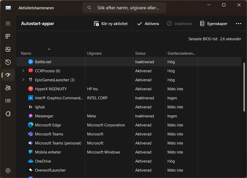Image resolution: width=247 pixels, height=178 pixels.
Task: Open Egenskaper for selected app
Action: coord(214,24)
